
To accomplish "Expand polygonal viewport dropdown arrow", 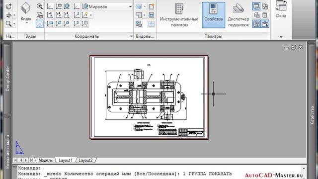I will point(145,15).
